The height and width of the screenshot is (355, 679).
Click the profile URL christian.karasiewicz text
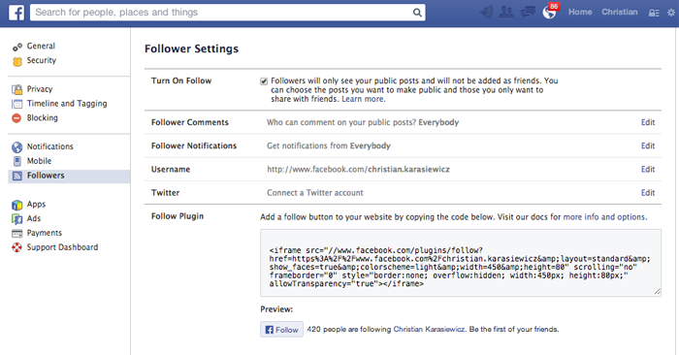click(358, 170)
